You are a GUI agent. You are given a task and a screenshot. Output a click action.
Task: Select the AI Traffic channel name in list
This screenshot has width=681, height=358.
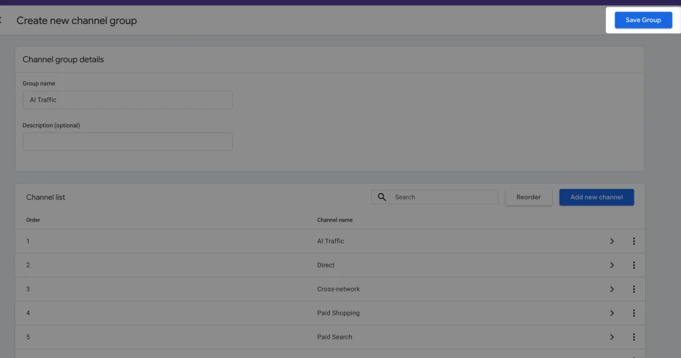pyautogui.click(x=331, y=241)
